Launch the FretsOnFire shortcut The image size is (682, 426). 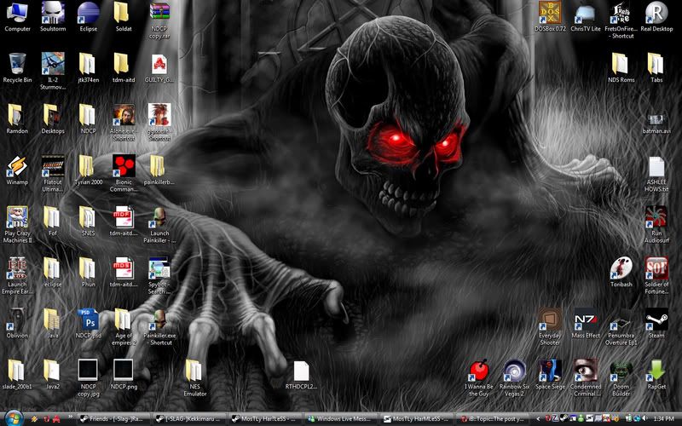[621, 20]
